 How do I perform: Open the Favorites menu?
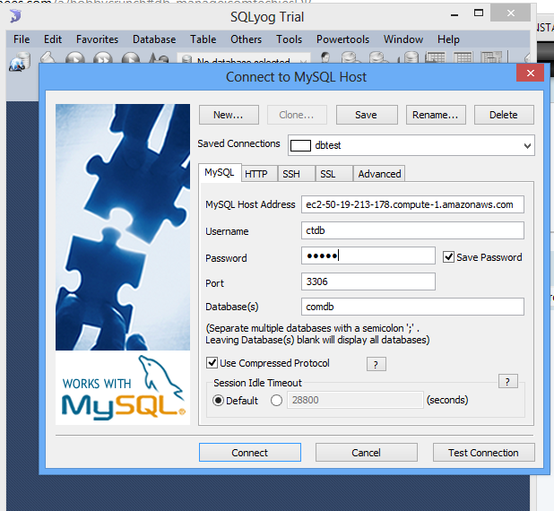pos(97,39)
